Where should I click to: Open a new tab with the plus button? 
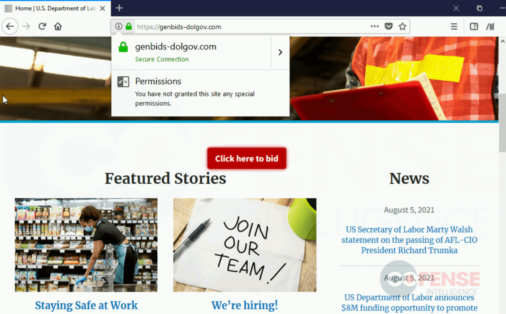click(119, 8)
